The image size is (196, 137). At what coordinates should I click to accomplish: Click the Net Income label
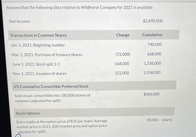[x=19, y=21]
